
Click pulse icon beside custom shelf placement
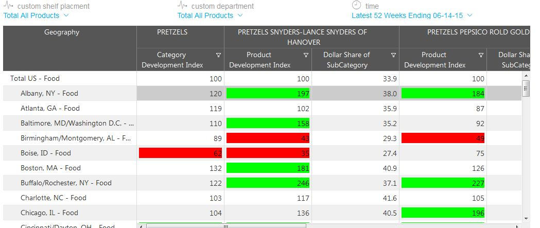pyautogui.click(x=8, y=6)
